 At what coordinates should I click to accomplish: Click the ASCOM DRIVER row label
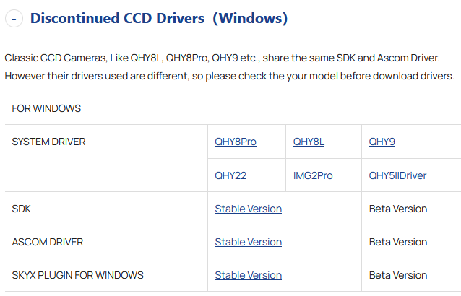[x=48, y=242]
